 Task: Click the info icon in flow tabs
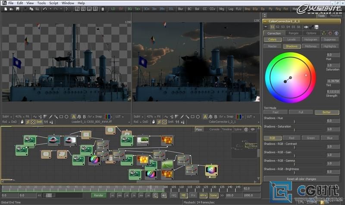[246, 129]
